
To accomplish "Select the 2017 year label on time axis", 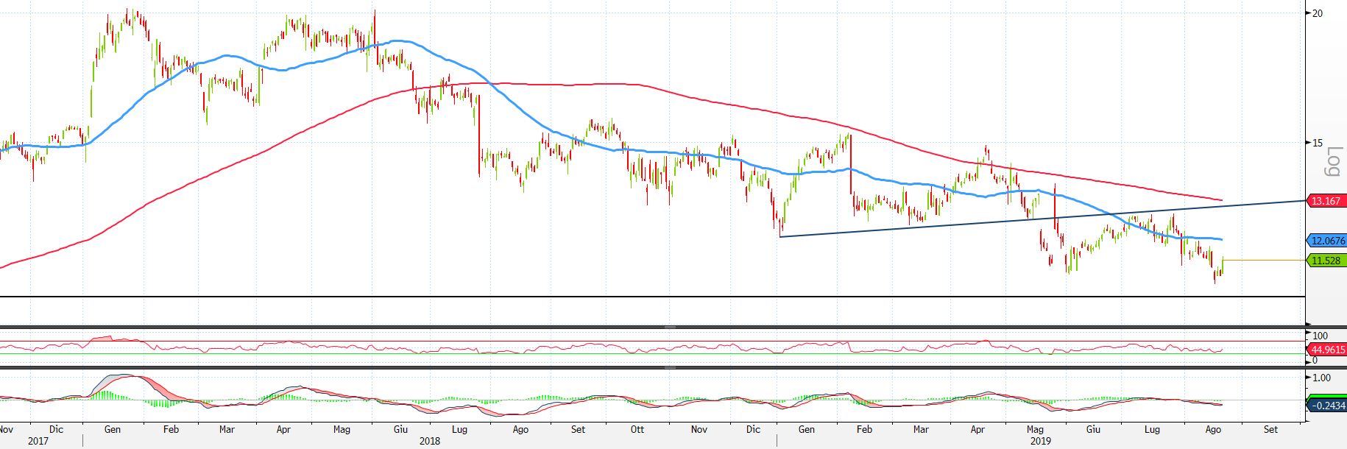I will (x=38, y=441).
